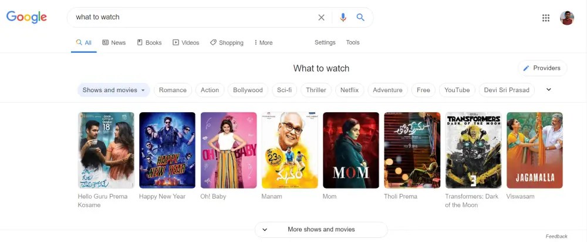Edit Providers with the pencil button
The width and height of the screenshot is (587, 242).
click(542, 68)
